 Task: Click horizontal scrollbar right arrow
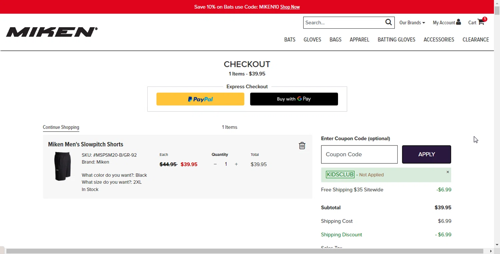491,251
